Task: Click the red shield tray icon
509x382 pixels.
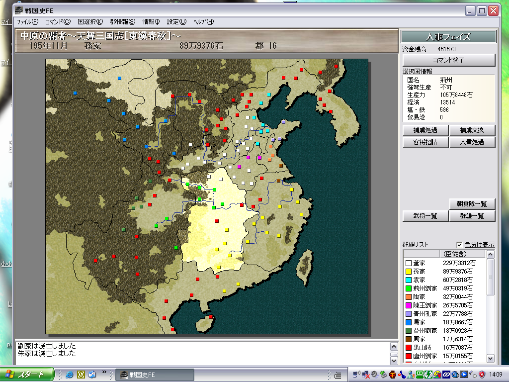Action: [482, 374]
